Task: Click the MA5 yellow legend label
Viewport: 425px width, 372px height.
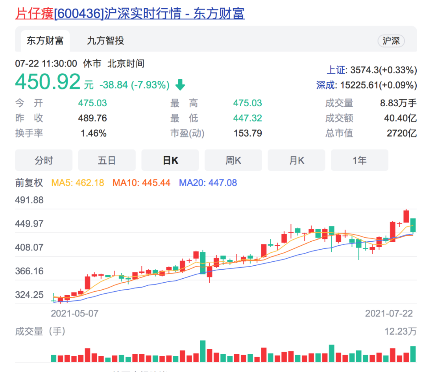Action: point(78,183)
